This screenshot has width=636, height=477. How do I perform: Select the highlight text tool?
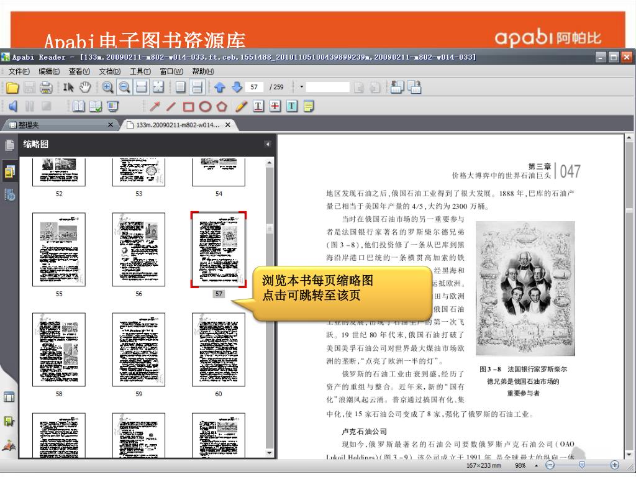[x=292, y=106]
